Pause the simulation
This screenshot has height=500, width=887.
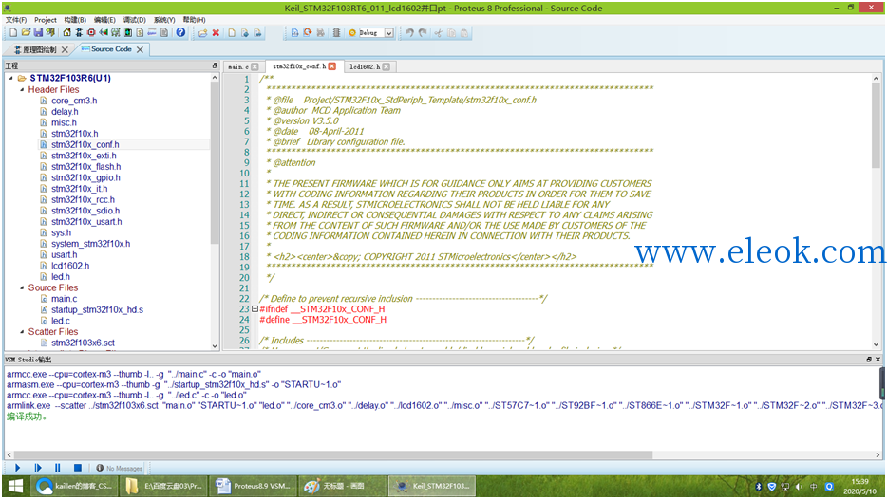coord(57,468)
